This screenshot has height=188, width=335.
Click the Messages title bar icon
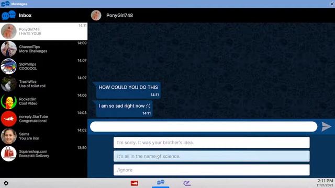click(x=5, y=4)
